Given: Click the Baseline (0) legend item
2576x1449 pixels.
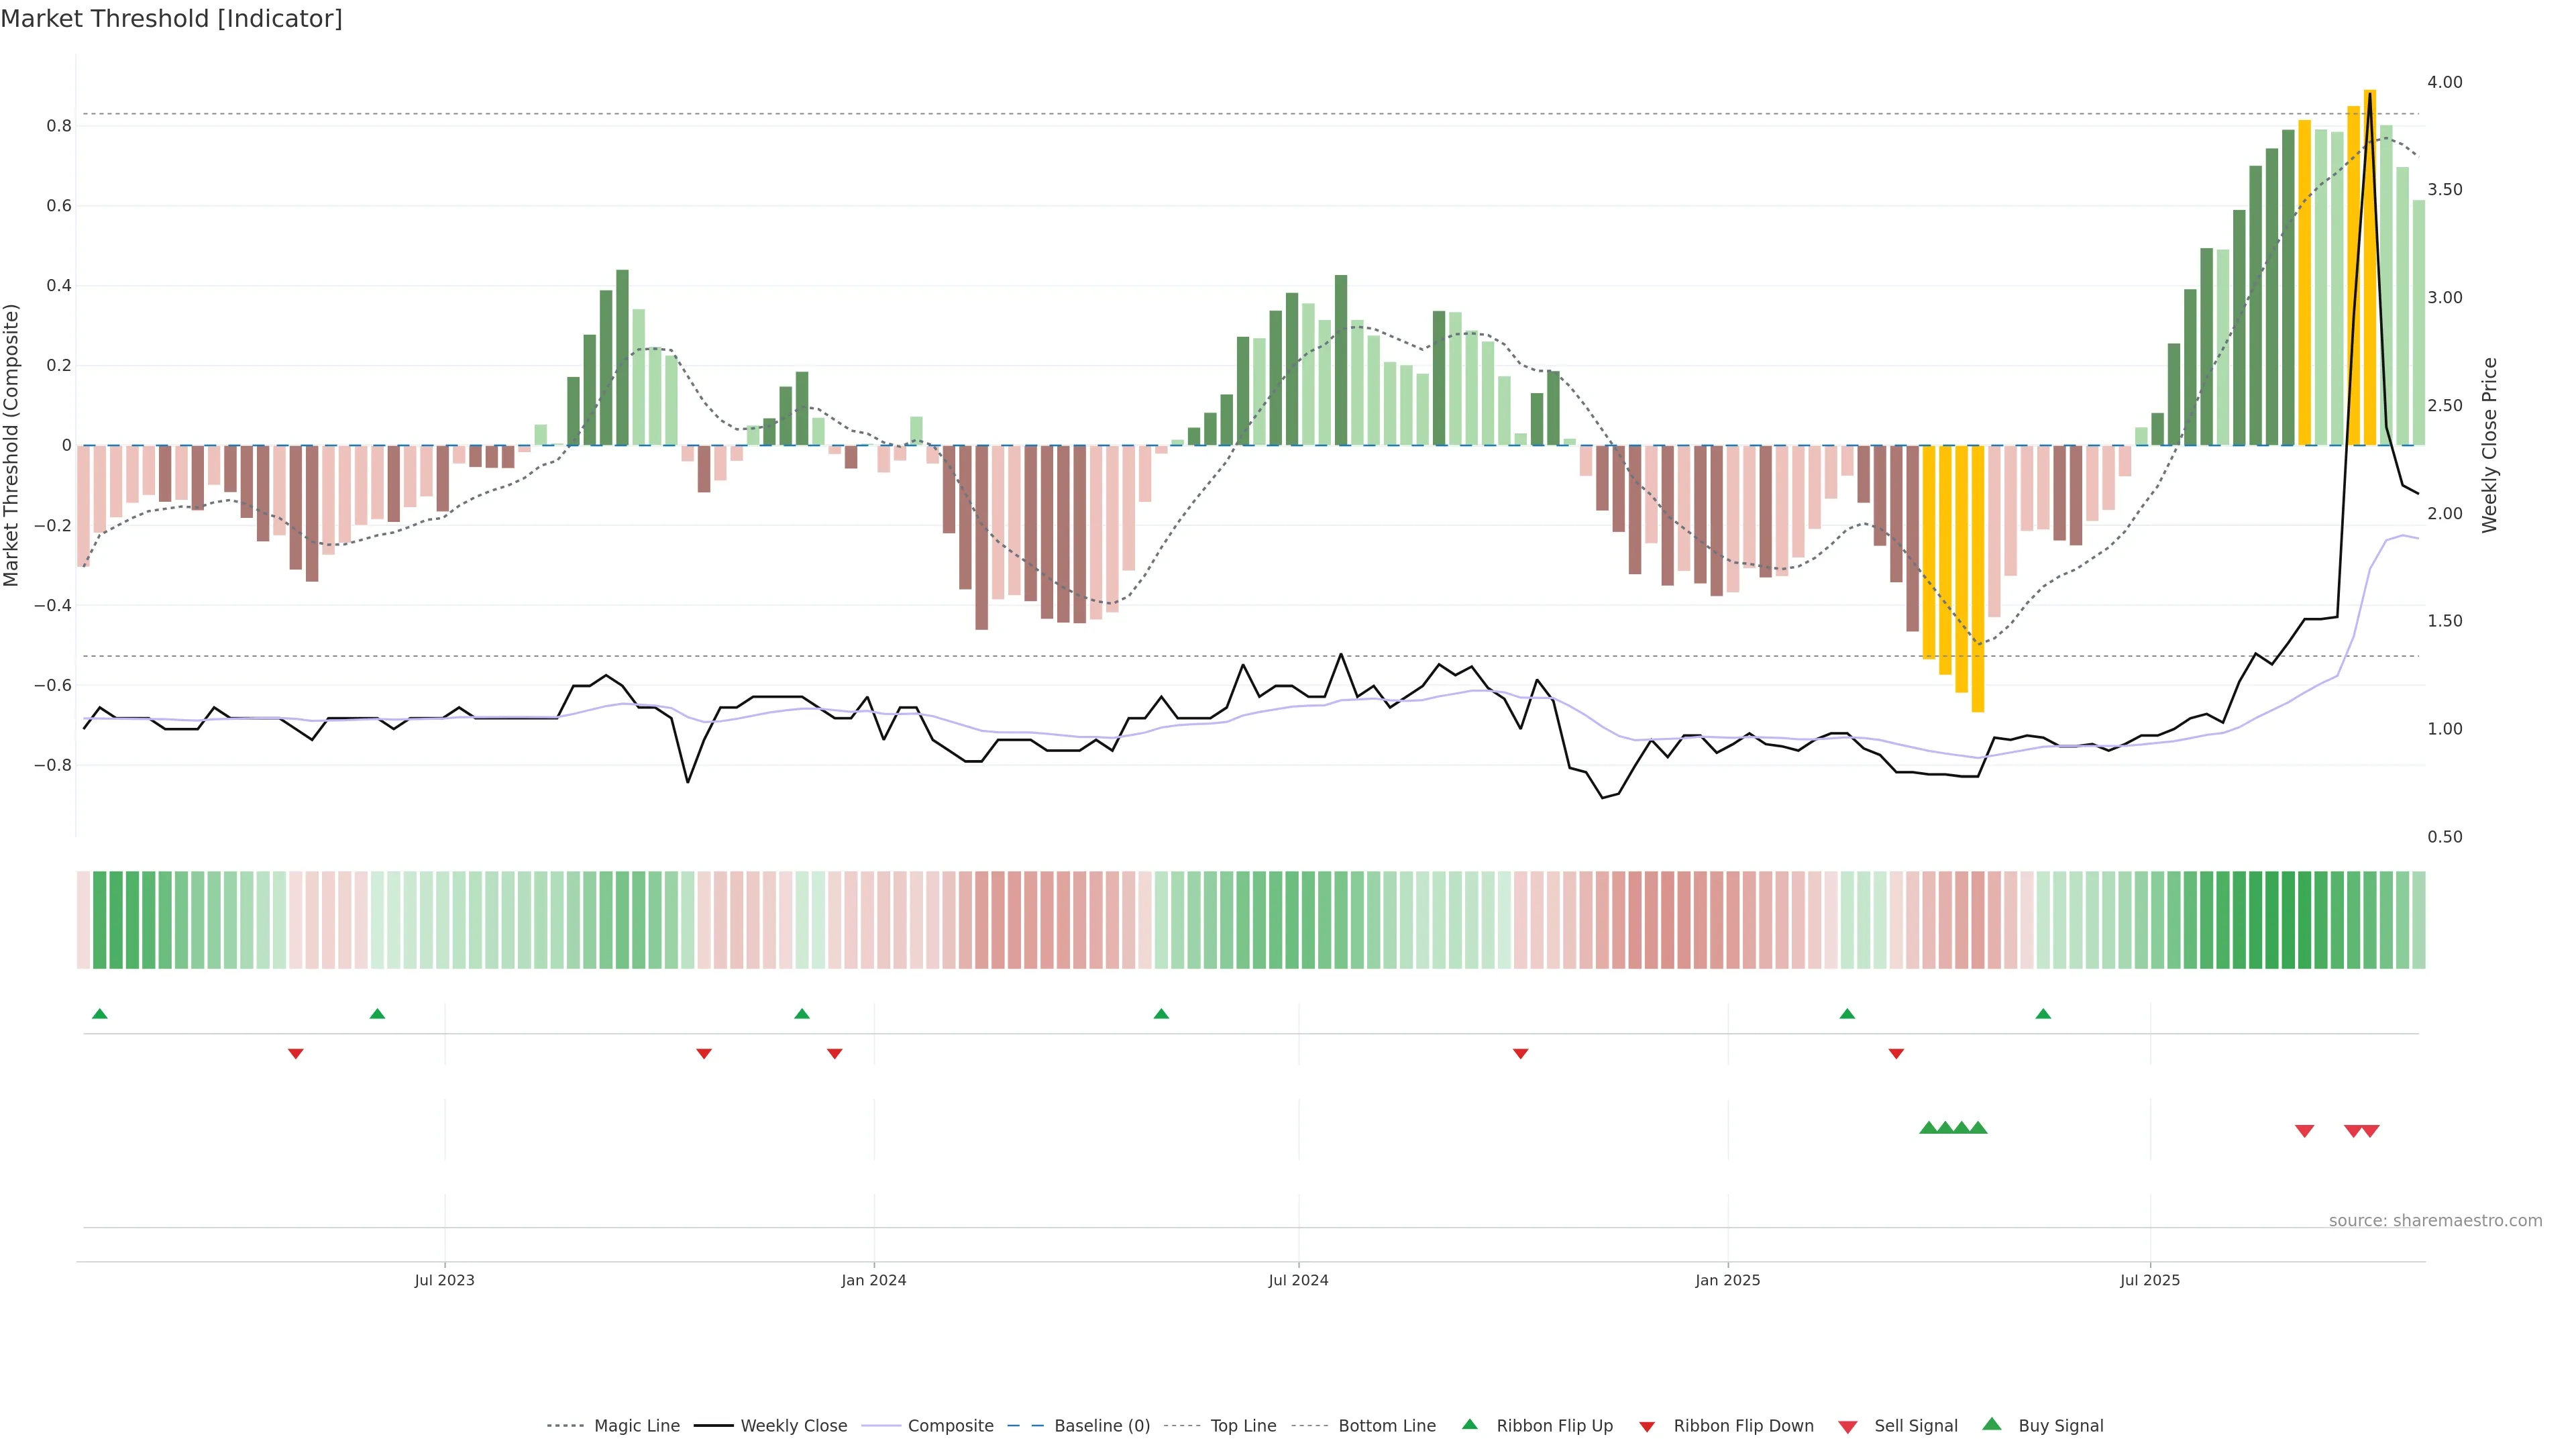Looking at the screenshot, I should coord(1101,1425).
